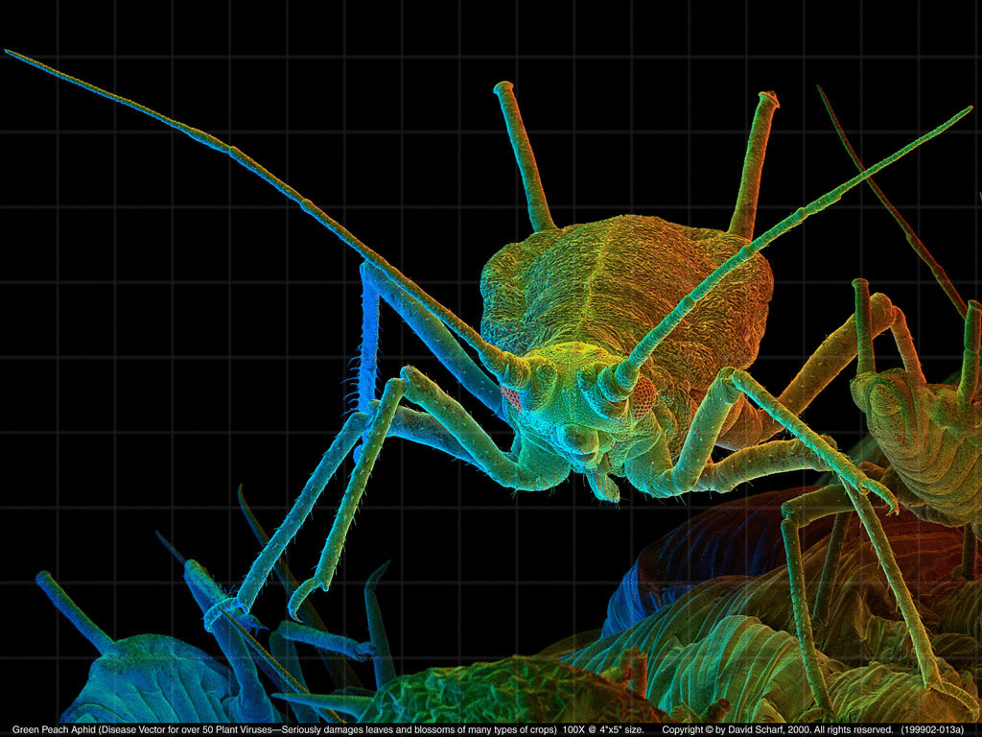Click the central aphid's face
982x737 pixels.
coord(575,422)
